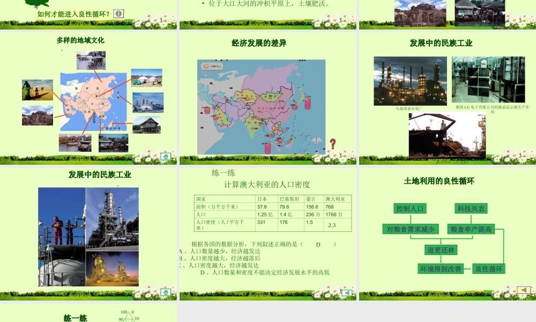This screenshot has width=536, height=322.
Task: Select the 科技兴农 flowchart box
Action: 471,208
